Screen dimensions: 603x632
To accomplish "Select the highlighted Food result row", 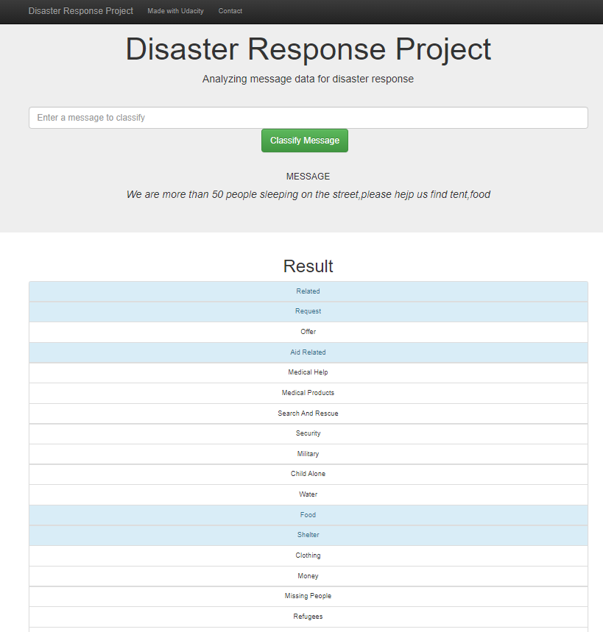I will tap(308, 515).
